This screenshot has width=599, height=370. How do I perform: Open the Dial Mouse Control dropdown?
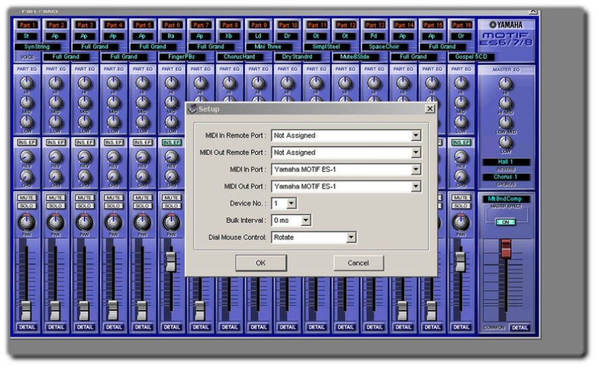pos(351,237)
